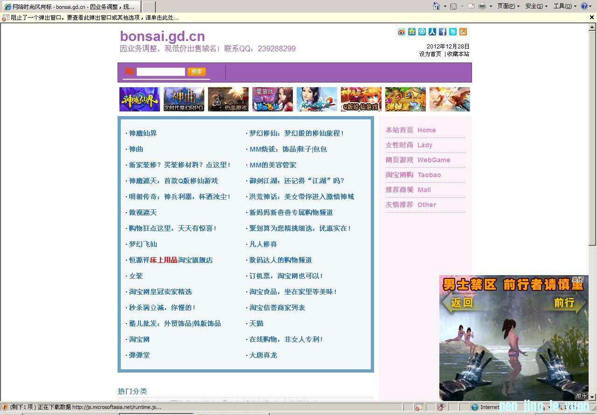The width and height of the screenshot is (597, 415).
Task: Click the 淘 Taobao logo icon
Action: coord(129,71)
